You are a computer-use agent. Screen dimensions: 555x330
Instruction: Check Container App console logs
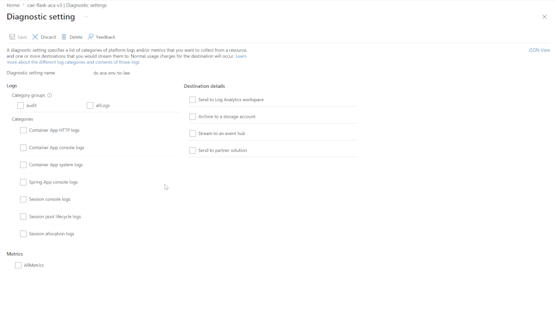(23, 148)
